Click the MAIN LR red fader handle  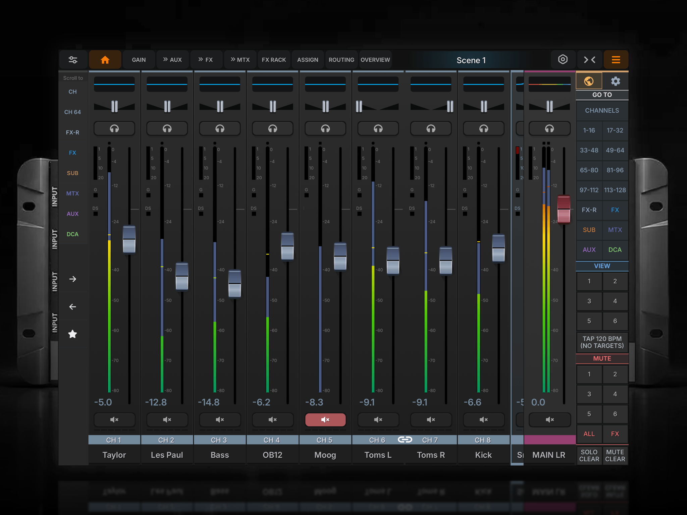pos(564,209)
